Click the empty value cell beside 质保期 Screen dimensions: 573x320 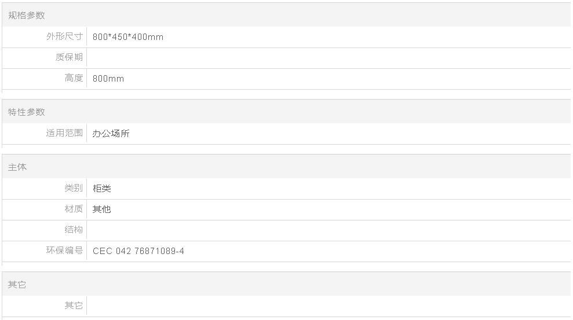pos(328,58)
